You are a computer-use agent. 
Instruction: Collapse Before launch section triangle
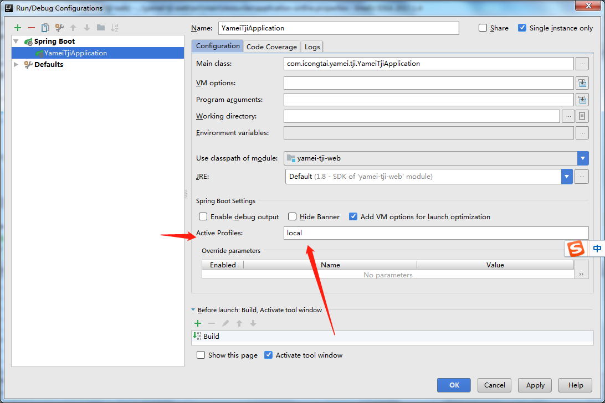tap(193, 309)
